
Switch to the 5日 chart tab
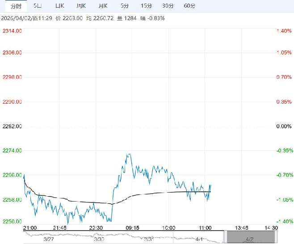(x=38, y=6)
